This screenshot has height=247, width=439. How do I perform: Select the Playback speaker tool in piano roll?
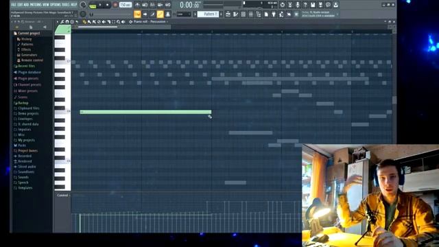coord(123,21)
